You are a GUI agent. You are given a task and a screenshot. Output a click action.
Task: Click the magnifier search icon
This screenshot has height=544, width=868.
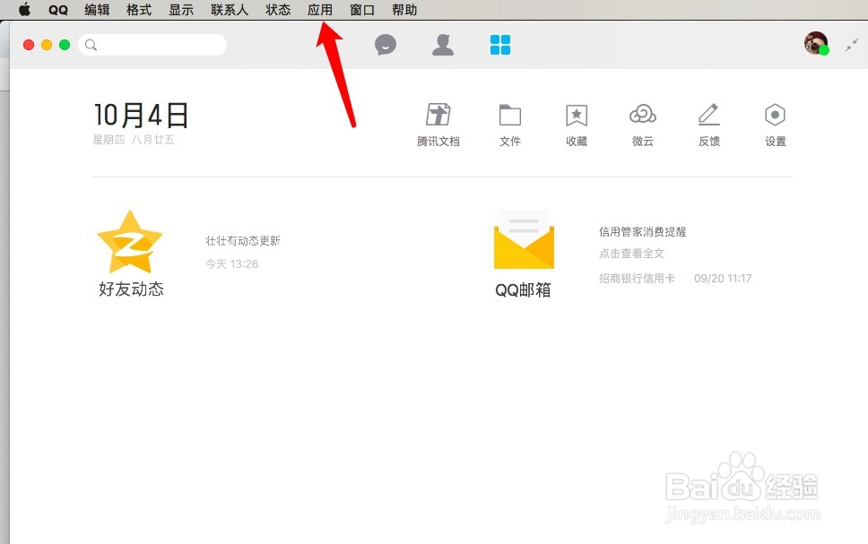coord(91,45)
